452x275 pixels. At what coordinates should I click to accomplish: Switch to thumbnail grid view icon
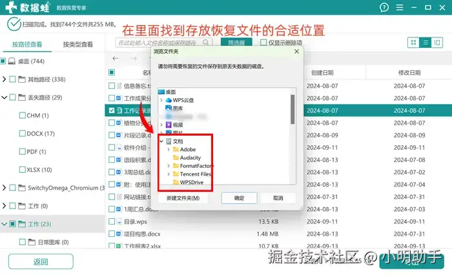(413, 43)
